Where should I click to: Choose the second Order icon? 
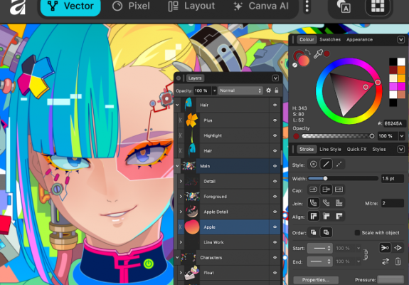coord(326,232)
